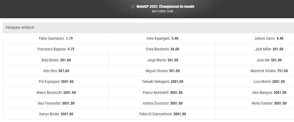The image size is (294, 122).
Task: Select Enea Bastianini at 36.00
Action: pos(162,49)
